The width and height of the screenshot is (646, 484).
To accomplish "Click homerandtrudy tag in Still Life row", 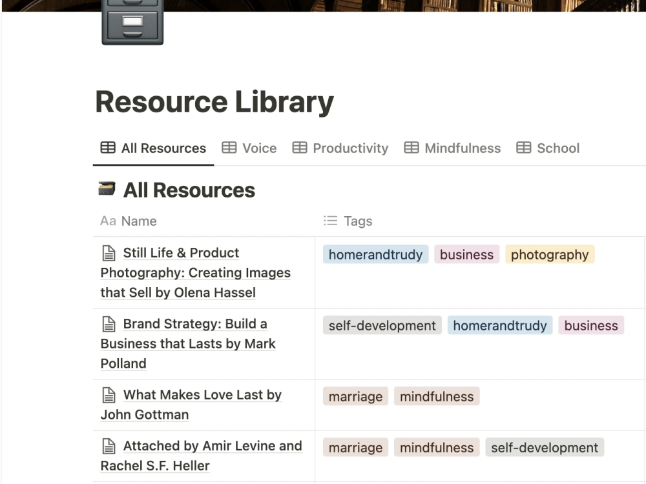I will tap(376, 255).
